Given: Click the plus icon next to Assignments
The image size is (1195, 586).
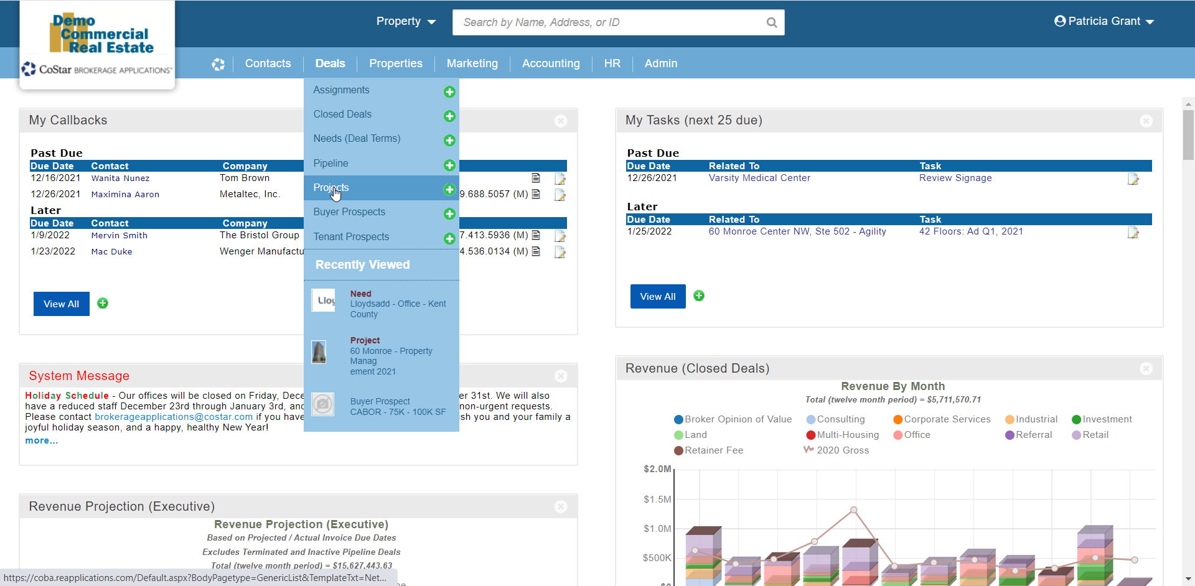Looking at the screenshot, I should [x=449, y=92].
